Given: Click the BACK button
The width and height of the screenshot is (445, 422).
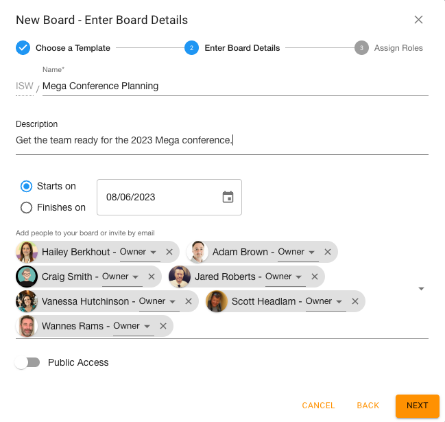Looking at the screenshot, I should (x=368, y=406).
